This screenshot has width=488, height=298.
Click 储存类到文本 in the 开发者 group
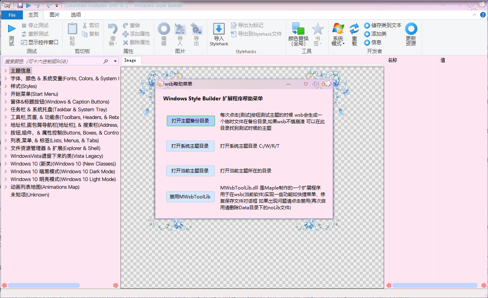pyautogui.click(x=383, y=26)
